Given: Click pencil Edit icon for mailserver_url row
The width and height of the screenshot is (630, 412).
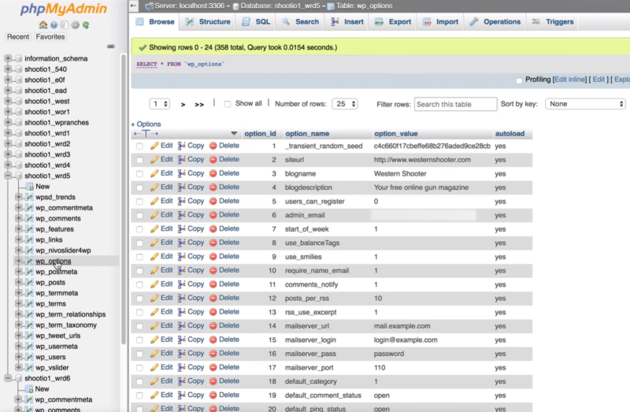Looking at the screenshot, I should 154,326.
